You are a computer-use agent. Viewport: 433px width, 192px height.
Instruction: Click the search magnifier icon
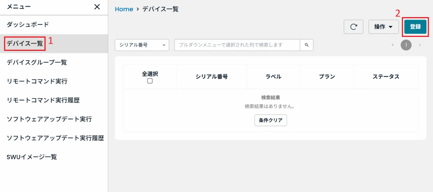pyautogui.click(x=306, y=45)
